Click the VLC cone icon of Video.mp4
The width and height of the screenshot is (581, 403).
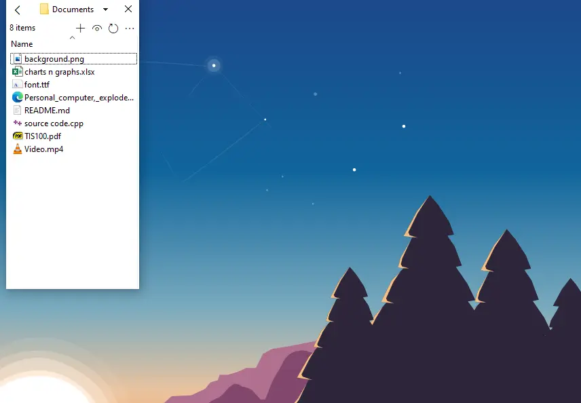pos(18,149)
